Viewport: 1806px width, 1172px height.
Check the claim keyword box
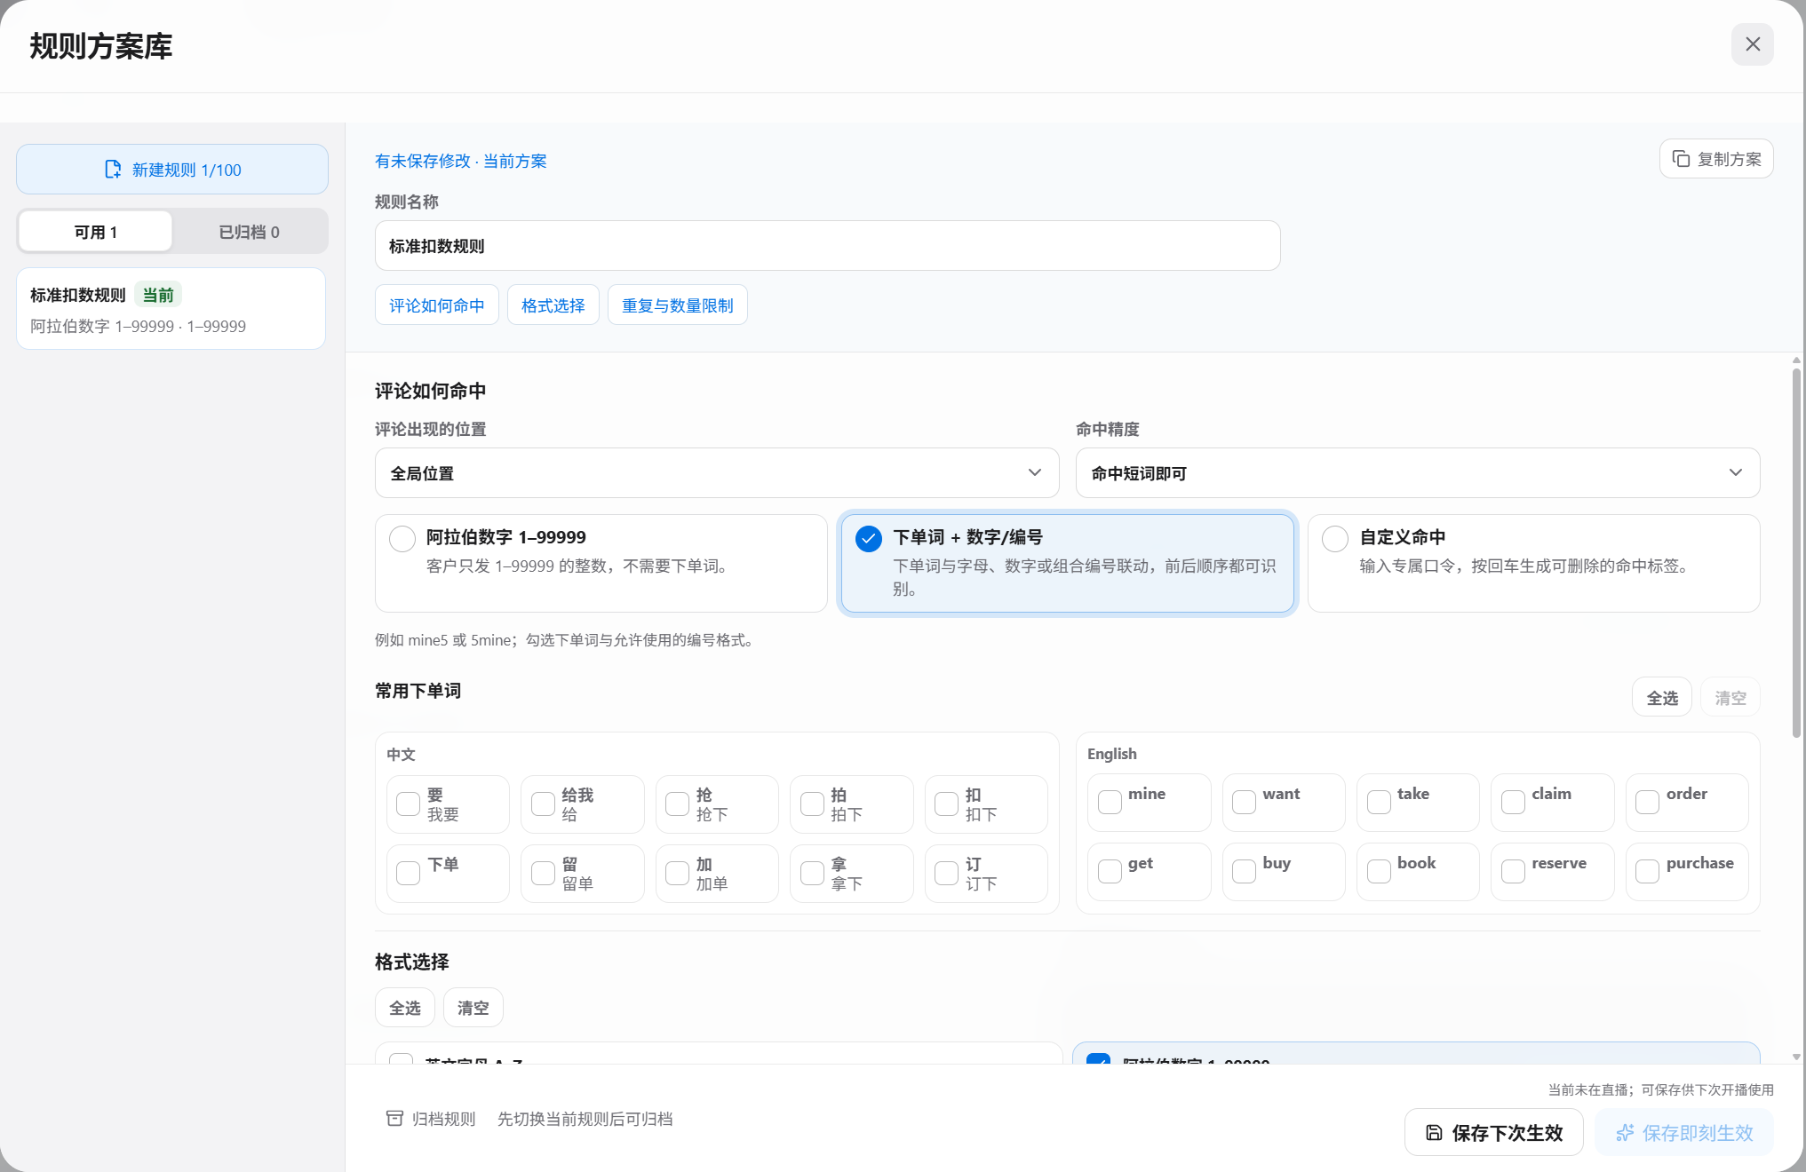1513,802
